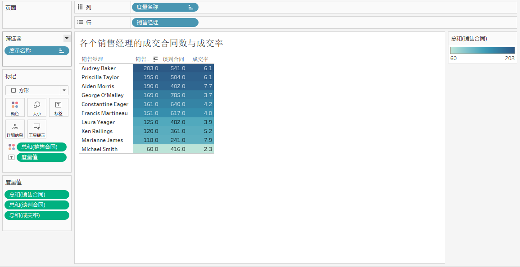
Task: Click the 成交率 column header
Action: click(200, 59)
